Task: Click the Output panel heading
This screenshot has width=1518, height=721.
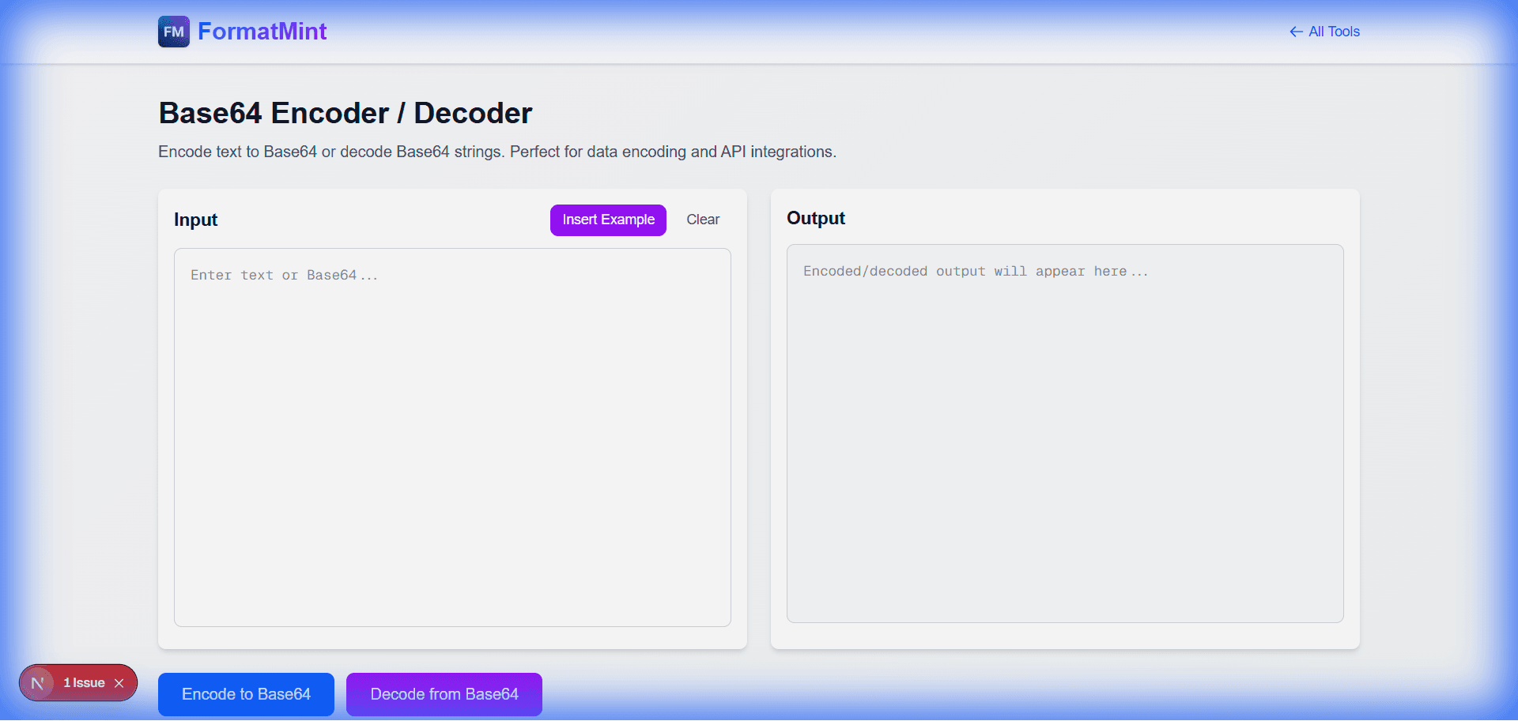Action: 815,219
